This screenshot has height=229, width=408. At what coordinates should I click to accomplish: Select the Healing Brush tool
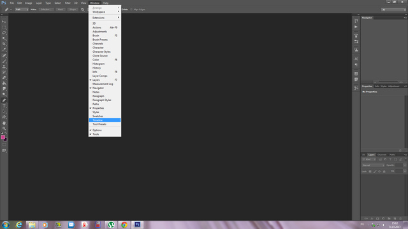(4, 55)
